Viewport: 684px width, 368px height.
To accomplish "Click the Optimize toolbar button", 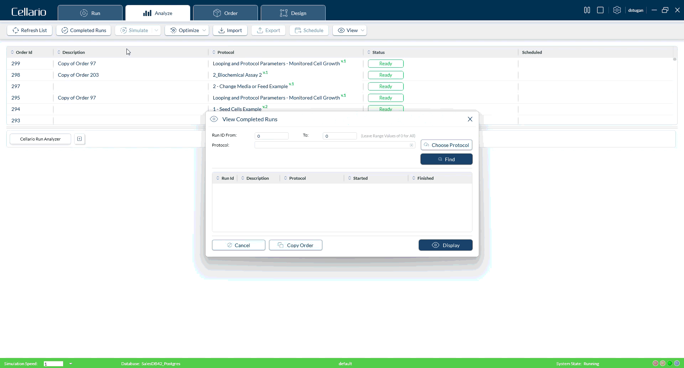I will point(185,30).
